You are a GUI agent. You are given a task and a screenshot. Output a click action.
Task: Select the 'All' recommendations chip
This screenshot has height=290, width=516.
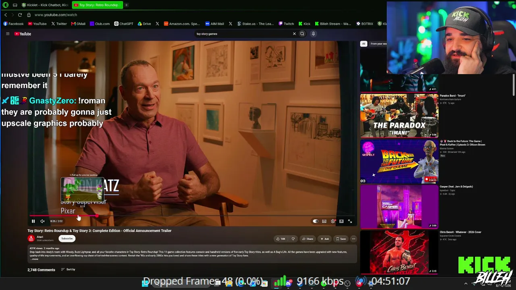click(x=364, y=43)
